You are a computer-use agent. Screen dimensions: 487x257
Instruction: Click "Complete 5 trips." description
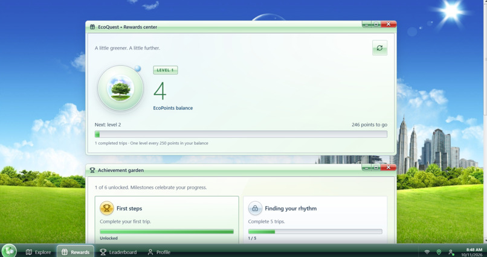(266, 221)
